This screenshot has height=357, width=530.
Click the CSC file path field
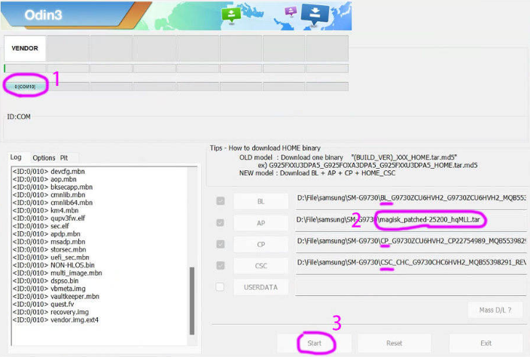pos(411,264)
